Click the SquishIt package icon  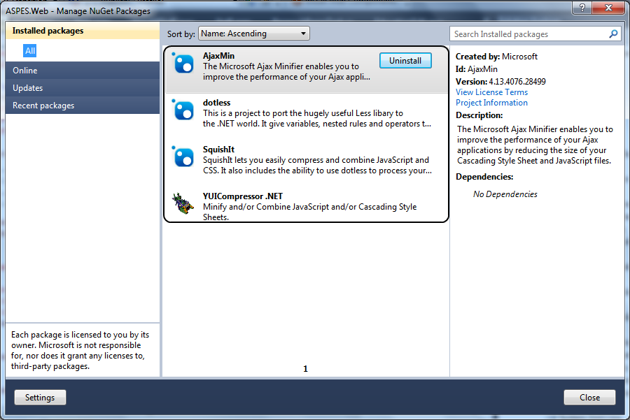(x=183, y=157)
